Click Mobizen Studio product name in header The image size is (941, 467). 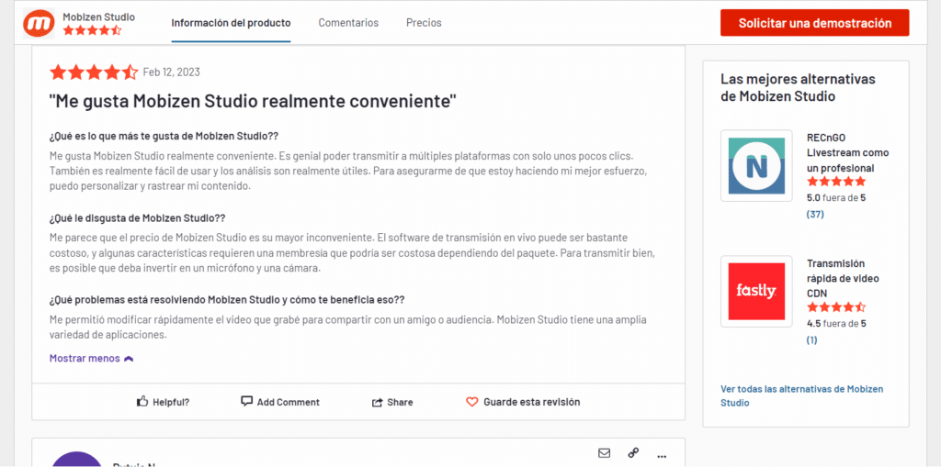tap(99, 17)
